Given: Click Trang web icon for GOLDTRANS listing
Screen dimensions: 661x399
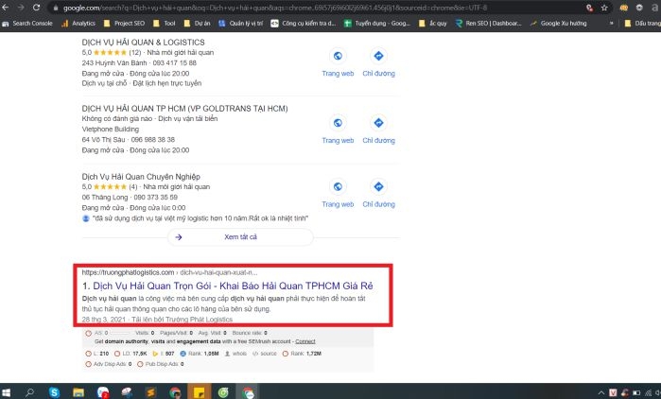Looking at the screenshot, I should click(x=338, y=123).
